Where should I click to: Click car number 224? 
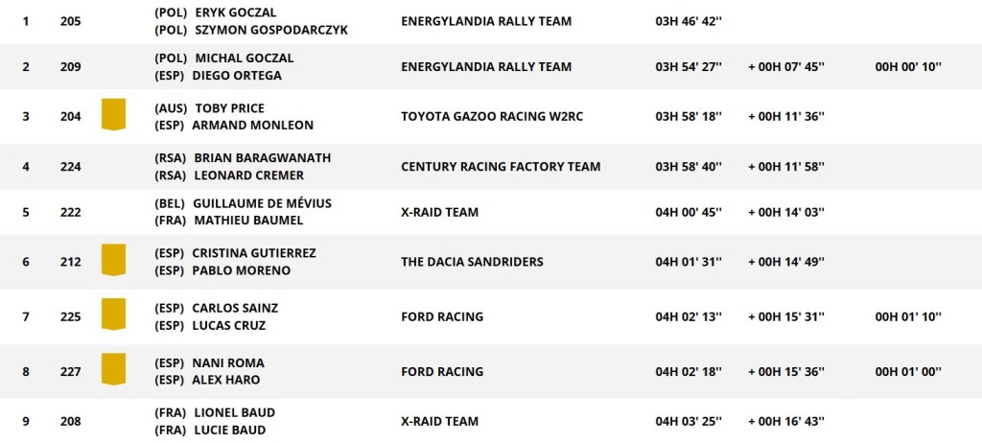(x=70, y=167)
